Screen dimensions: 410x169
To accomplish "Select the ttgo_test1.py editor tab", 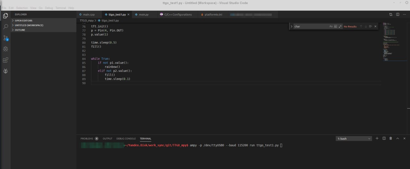I will click(x=117, y=15).
